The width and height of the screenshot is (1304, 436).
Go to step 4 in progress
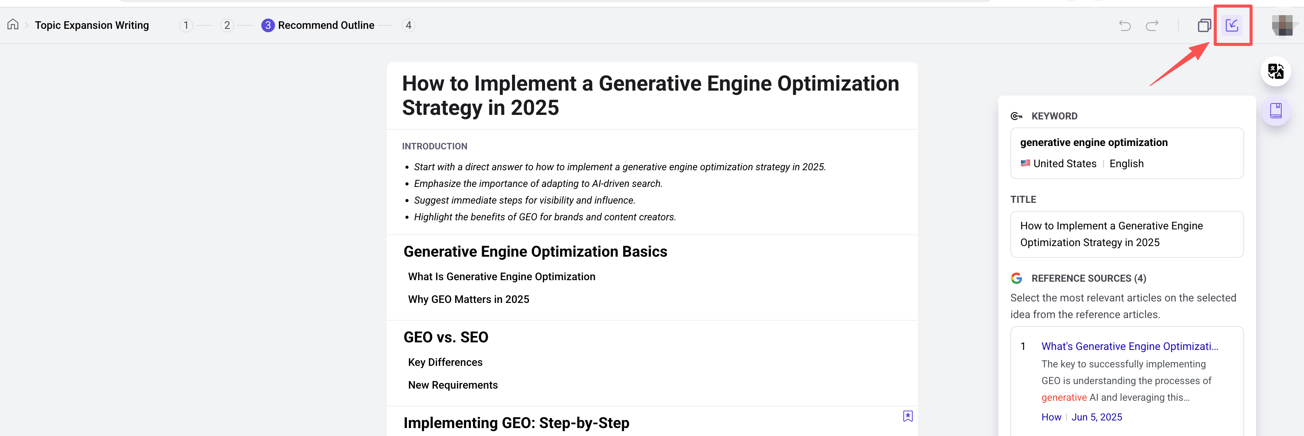point(408,25)
